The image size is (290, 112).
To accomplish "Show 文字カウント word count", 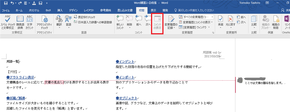I will click(29, 22).
